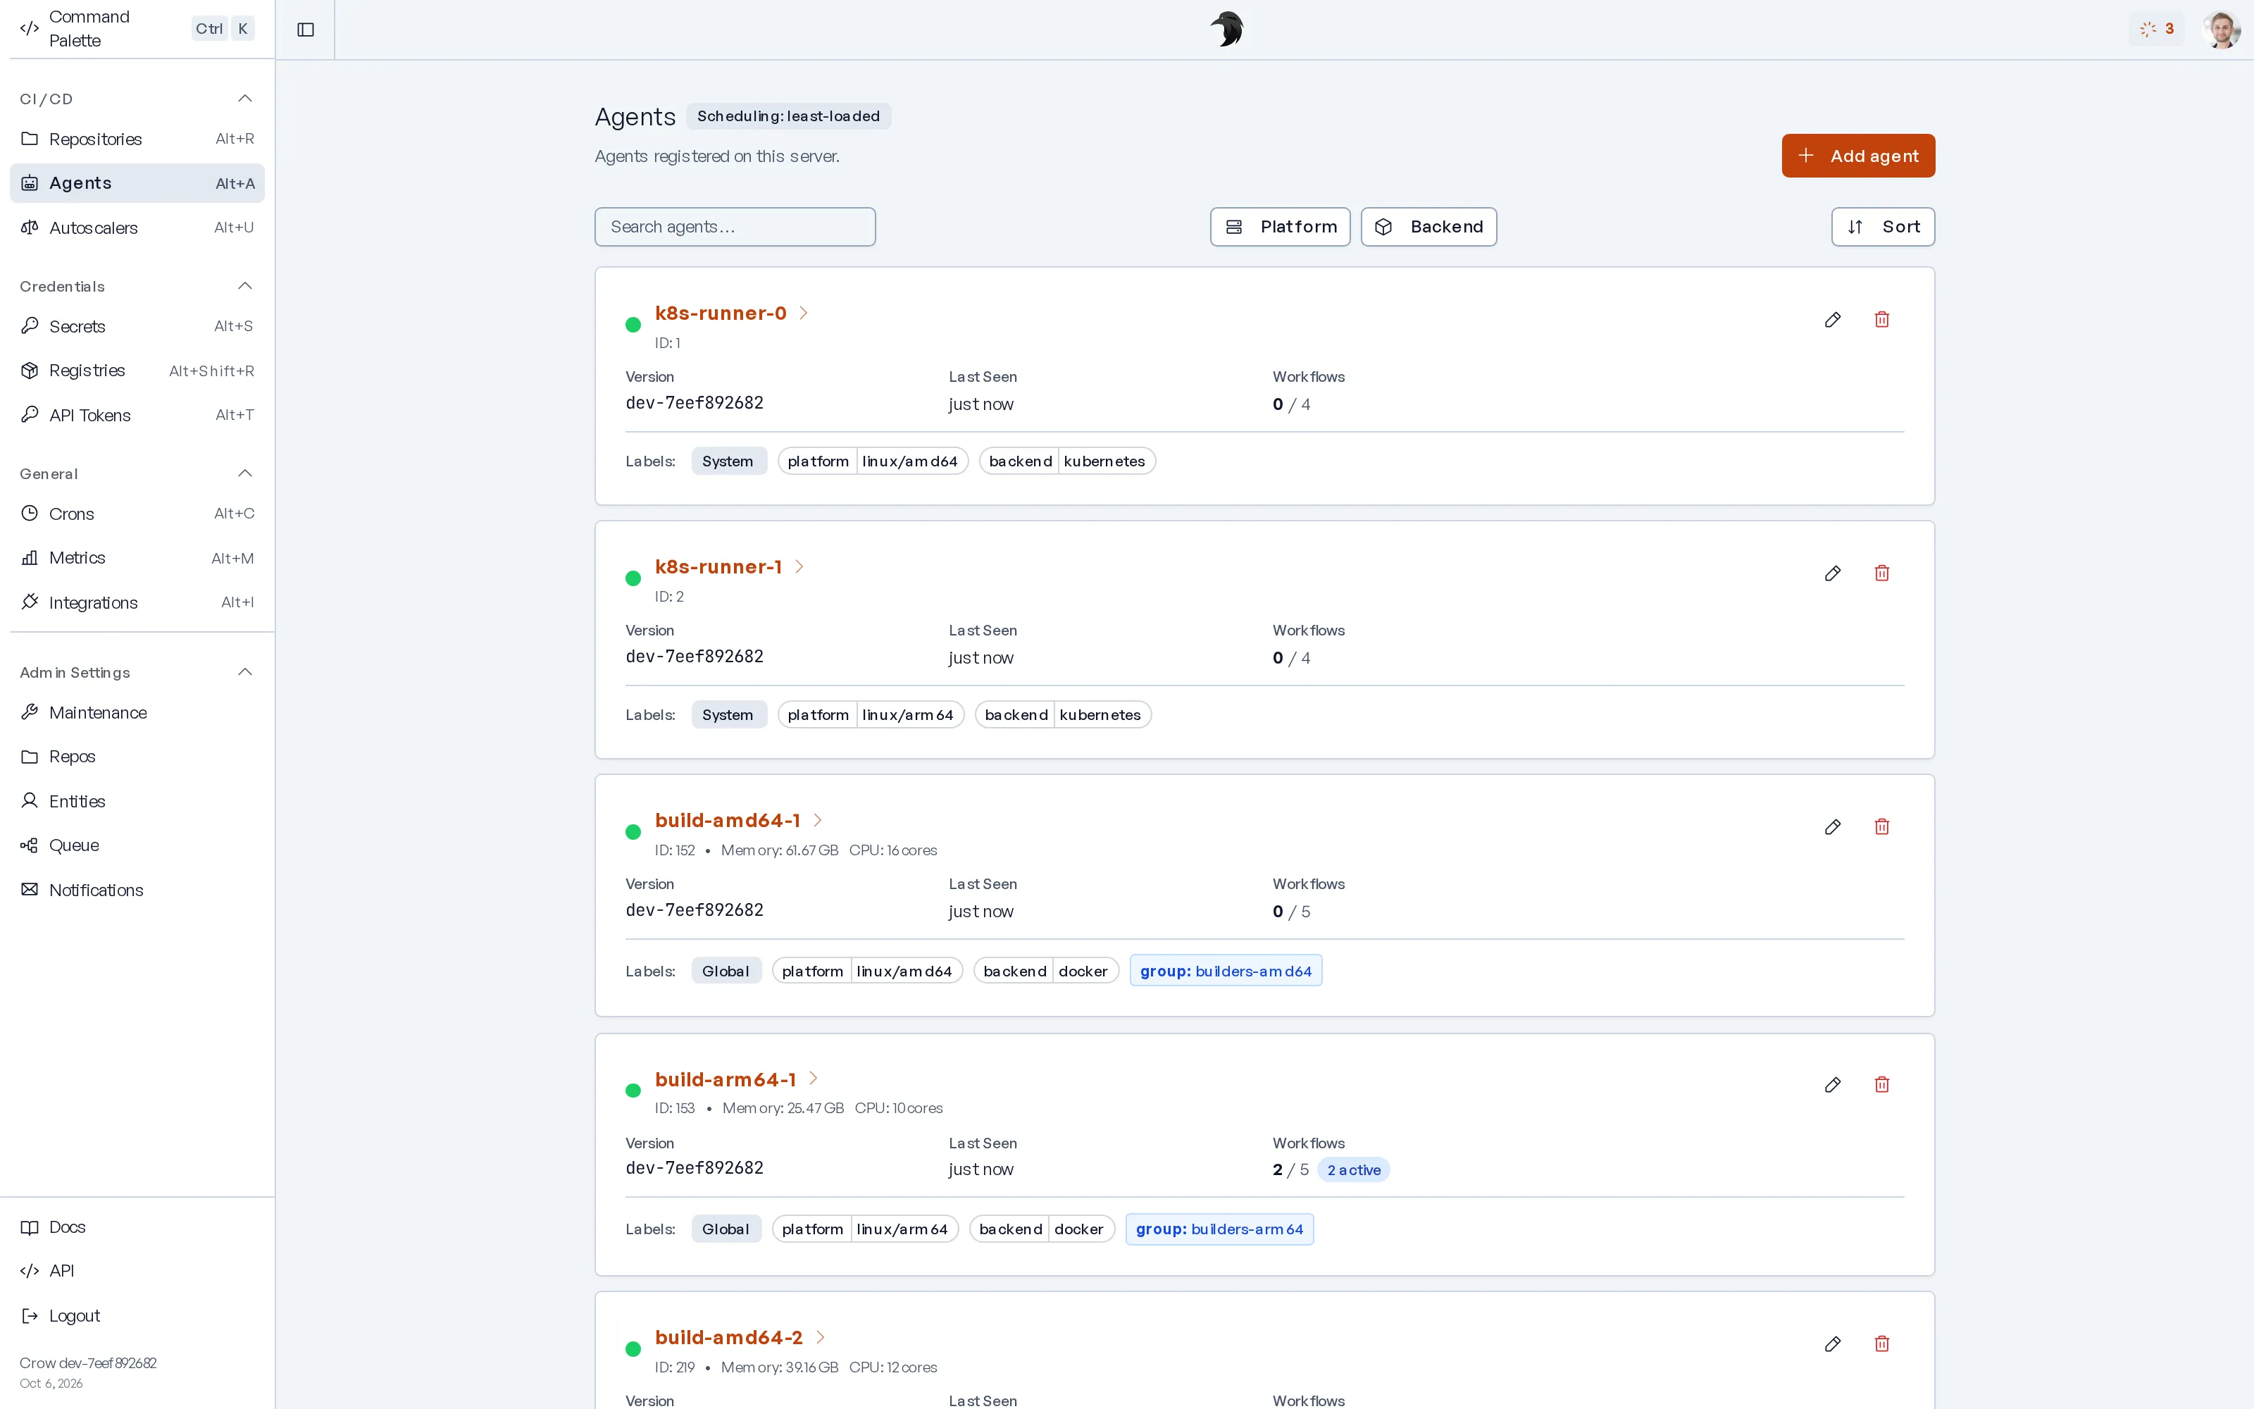Open admin Repos page
The height and width of the screenshot is (1409, 2254).
(137, 757)
